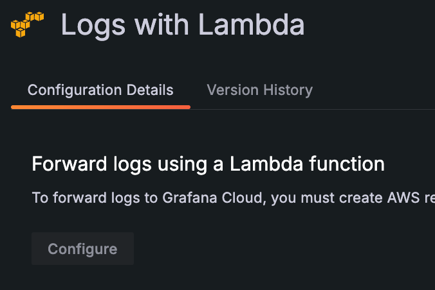The image size is (435, 290).
Task: Click the stacked cubes integration logo
Action: click(27, 24)
